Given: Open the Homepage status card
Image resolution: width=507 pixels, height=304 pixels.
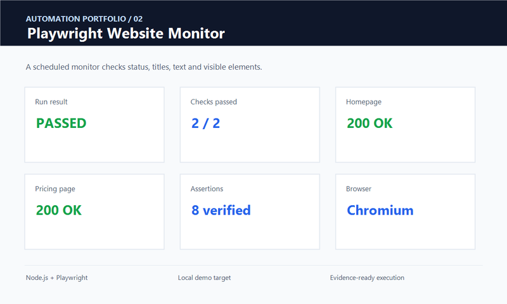Looking at the screenshot, I should 405,125.
